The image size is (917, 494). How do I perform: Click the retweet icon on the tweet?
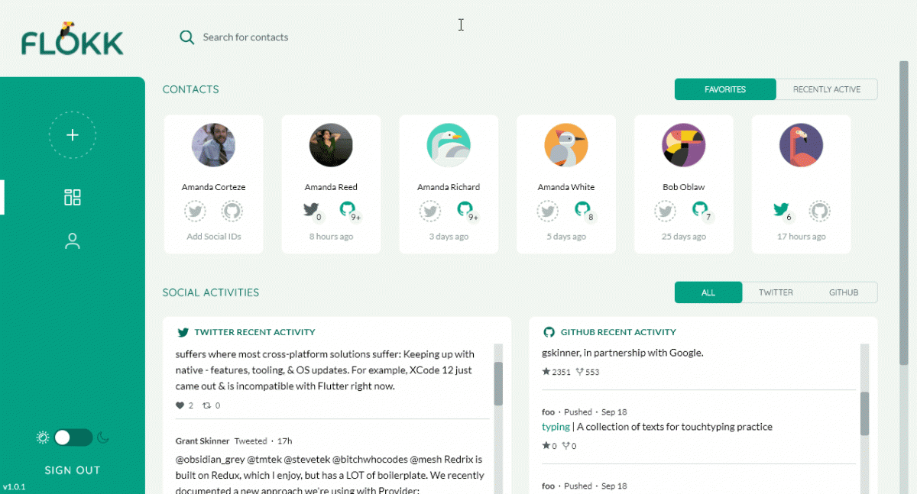coord(206,405)
